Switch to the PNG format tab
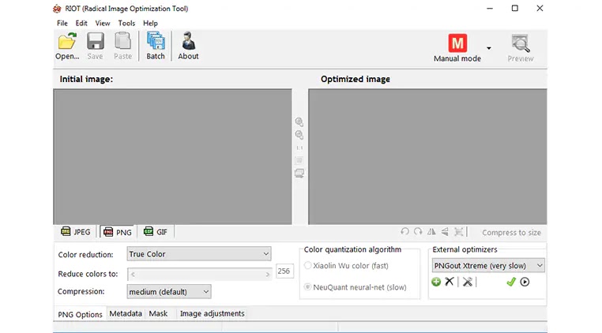This screenshot has height=333, width=602. (x=118, y=232)
